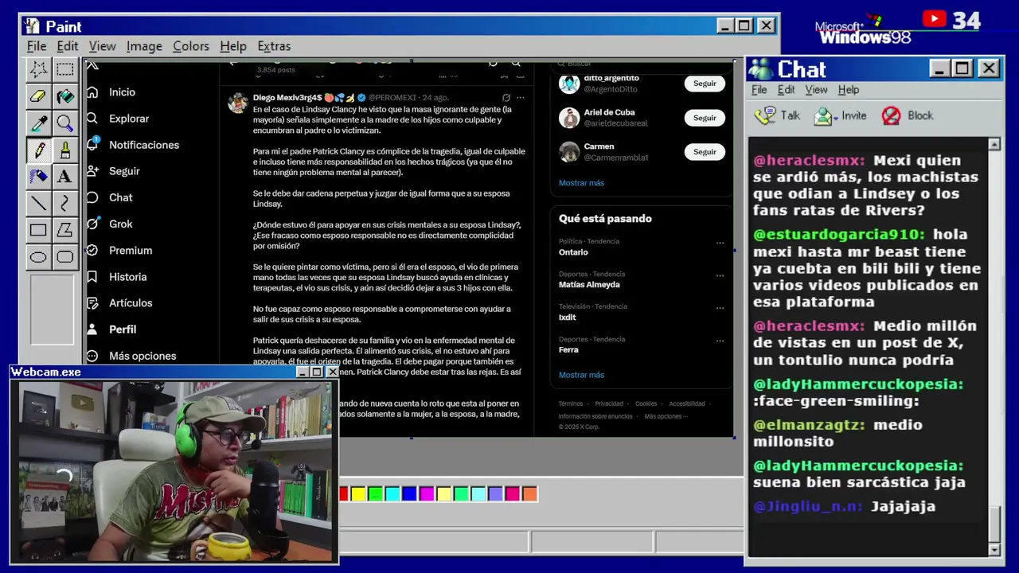This screenshot has height=573, width=1019.
Task: Click Diego Mexiv3rg4S profile avatar
Action: click(x=238, y=103)
